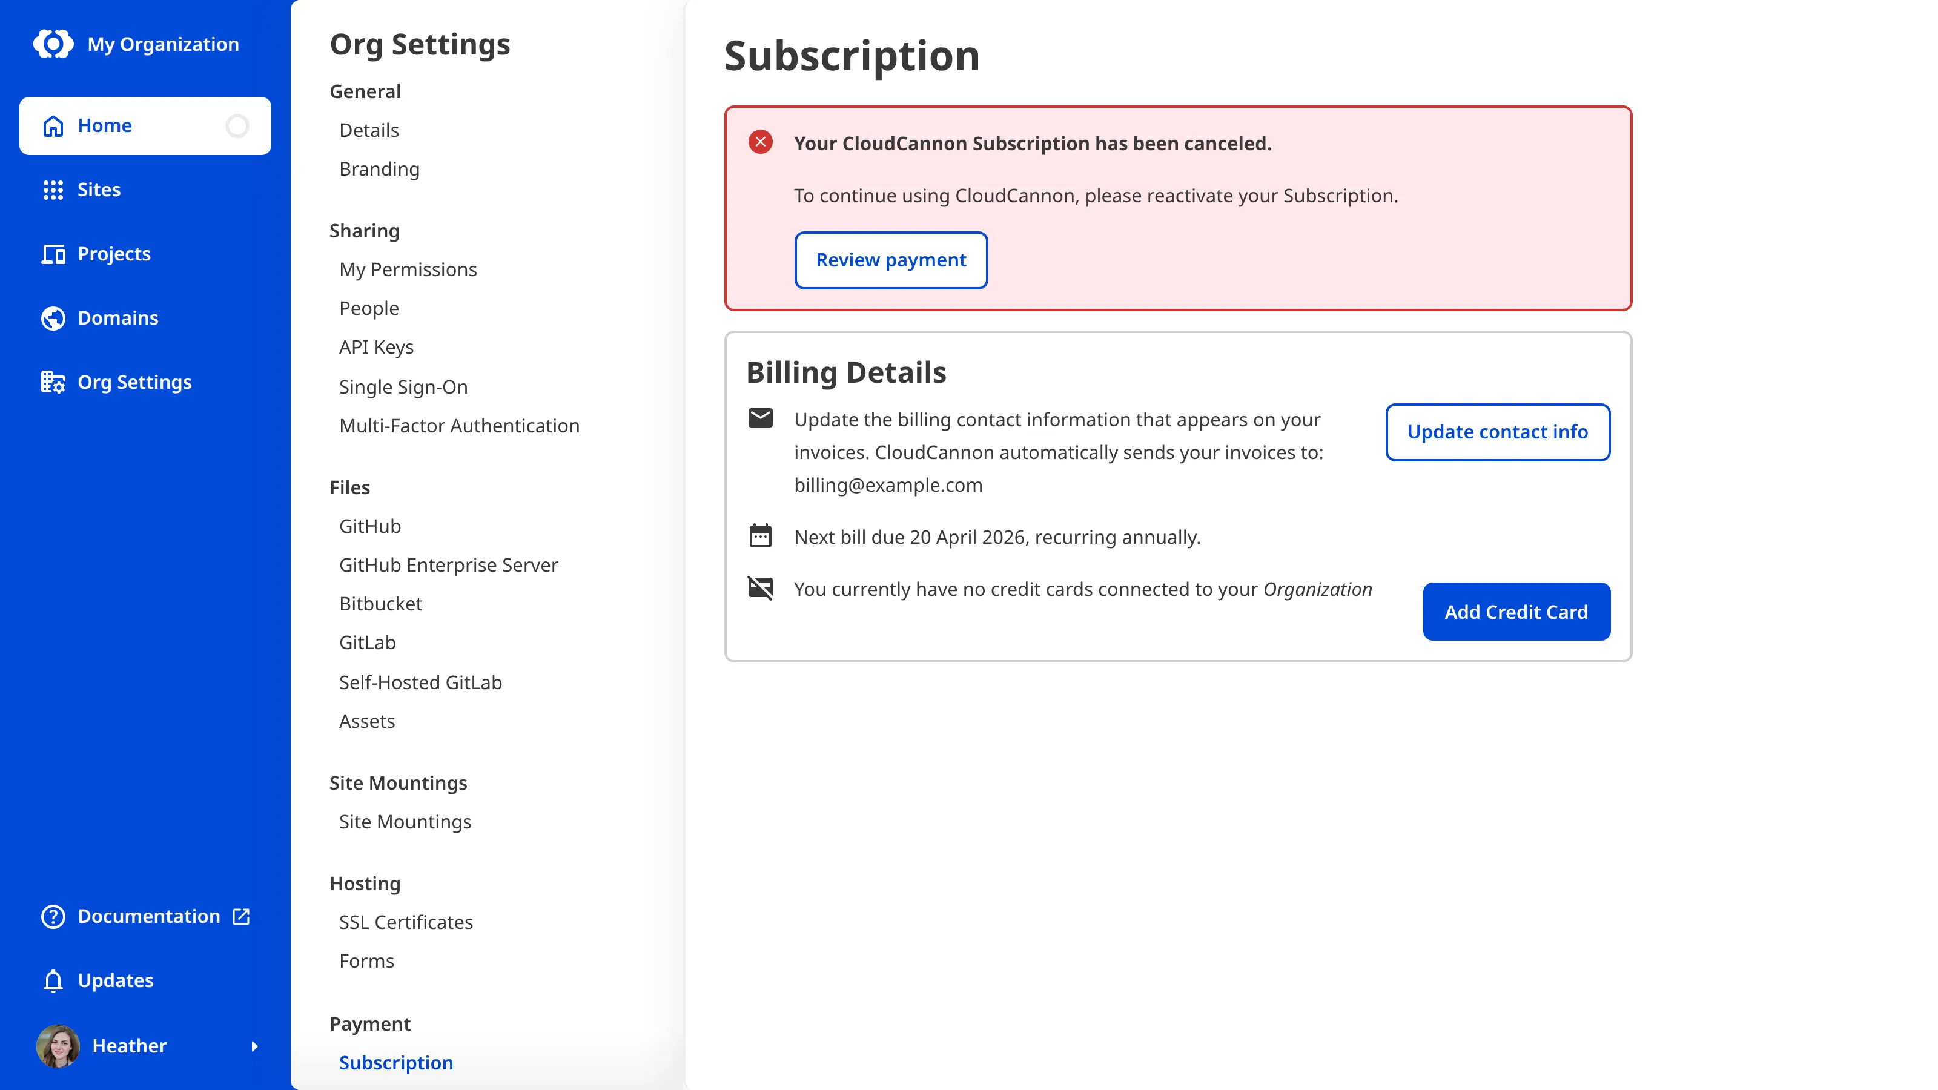Click the My Organization name
The width and height of the screenshot is (1938, 1090).
click(x=164, y=44)
